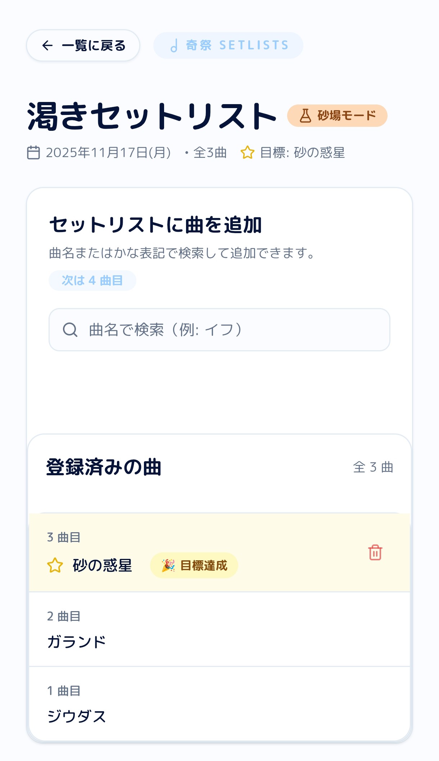Go back via 一覧に戻る button
Viewport: 439px width, 761px height.
(x=83, y=45)
